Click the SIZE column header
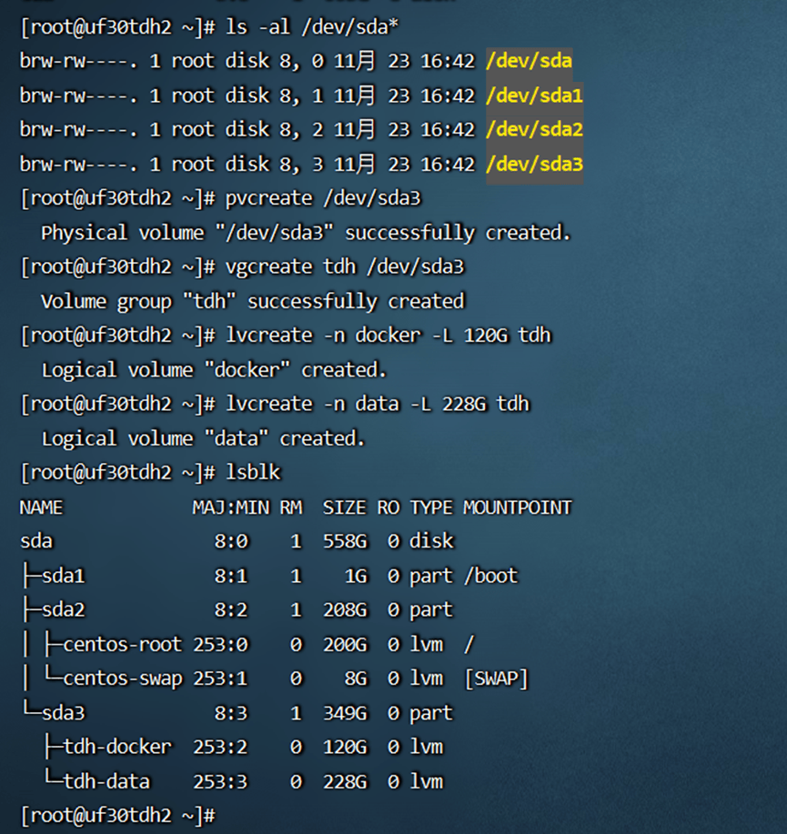Viewport: 787px width, 834px height. tap(344, 507)
